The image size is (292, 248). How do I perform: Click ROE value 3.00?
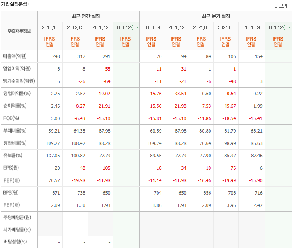55,118
